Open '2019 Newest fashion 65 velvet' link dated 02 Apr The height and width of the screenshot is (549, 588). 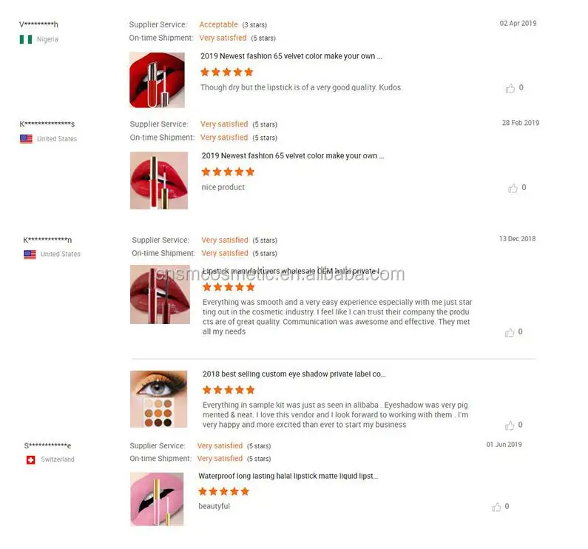click(291, 56)
